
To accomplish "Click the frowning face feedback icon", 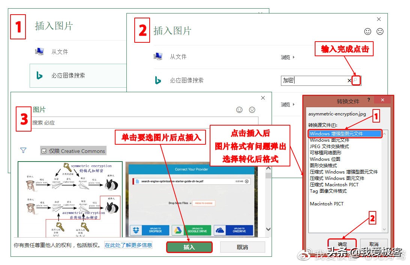I will [x=380, y=31].
